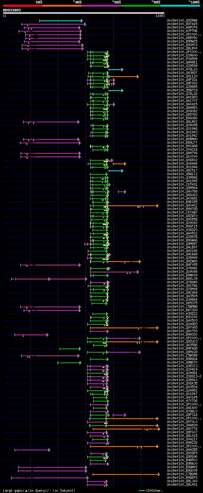The image size is (203, 493).
Task: Select label UniRef100_Q9FSG1
Action: [x=182, y=80]
